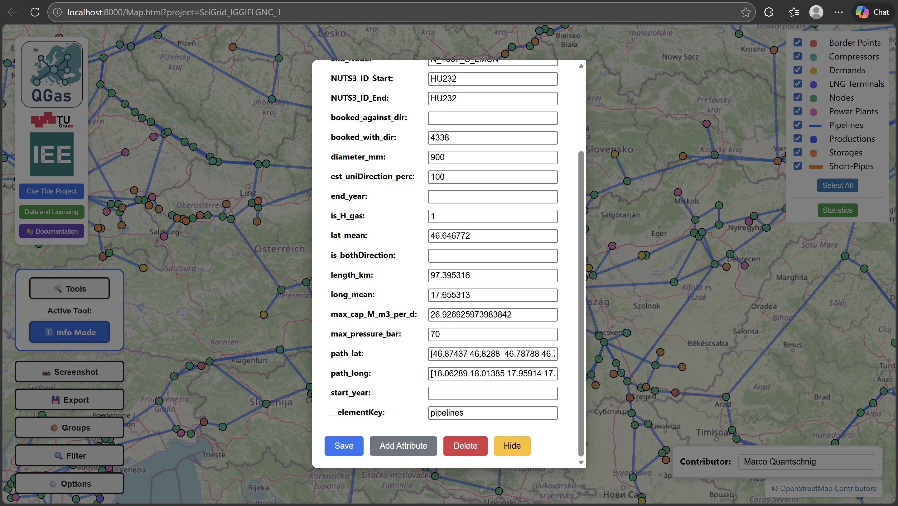Click the TU Graz logo

[x=51, y=120]
